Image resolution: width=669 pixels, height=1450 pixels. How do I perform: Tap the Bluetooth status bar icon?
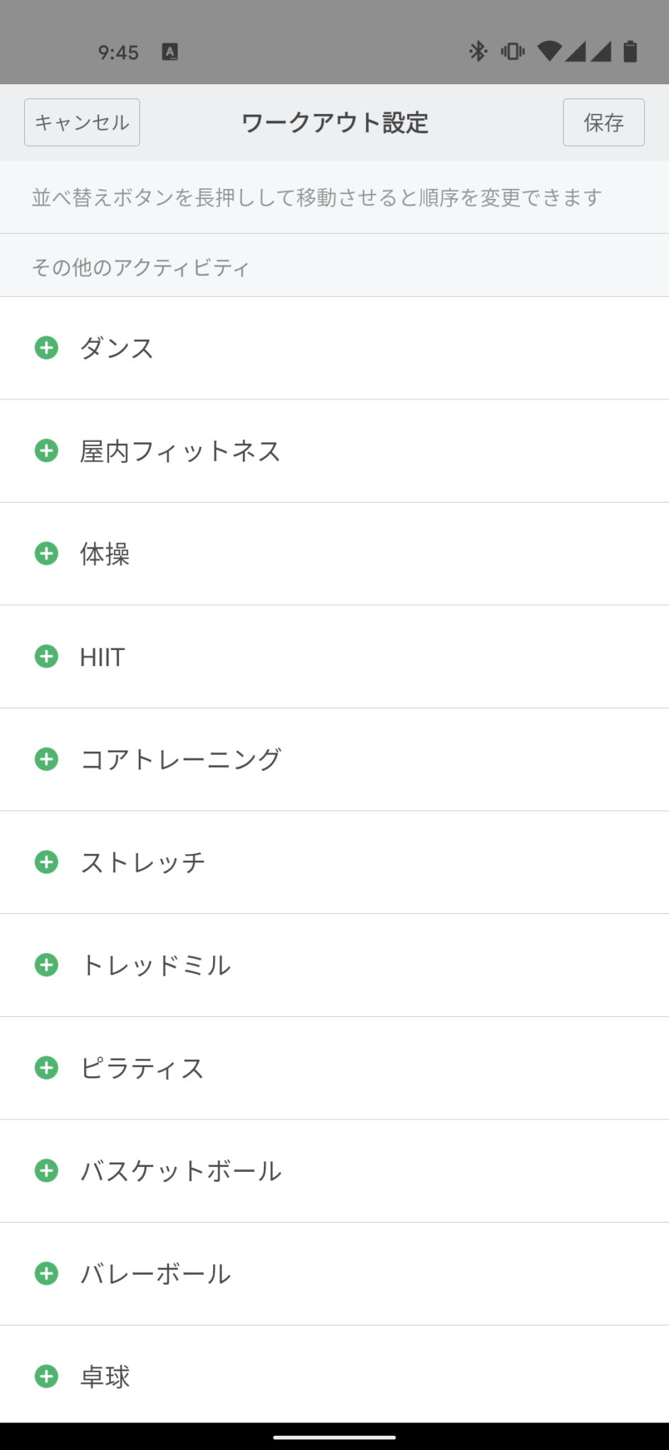coord(479,52)
